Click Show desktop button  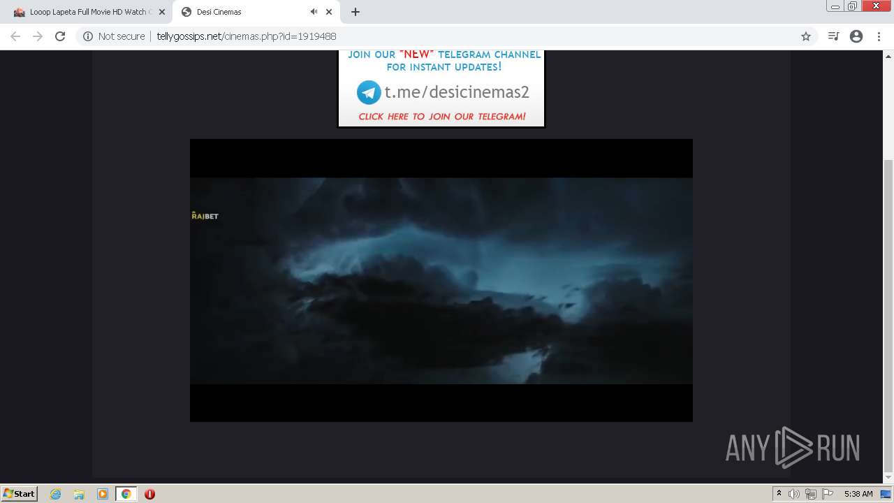[886, 494]
